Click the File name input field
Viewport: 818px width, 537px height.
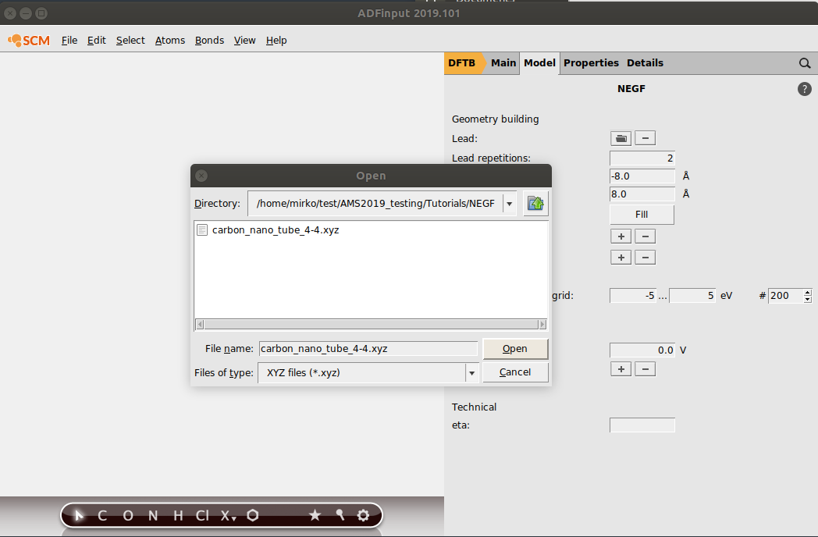368,349
